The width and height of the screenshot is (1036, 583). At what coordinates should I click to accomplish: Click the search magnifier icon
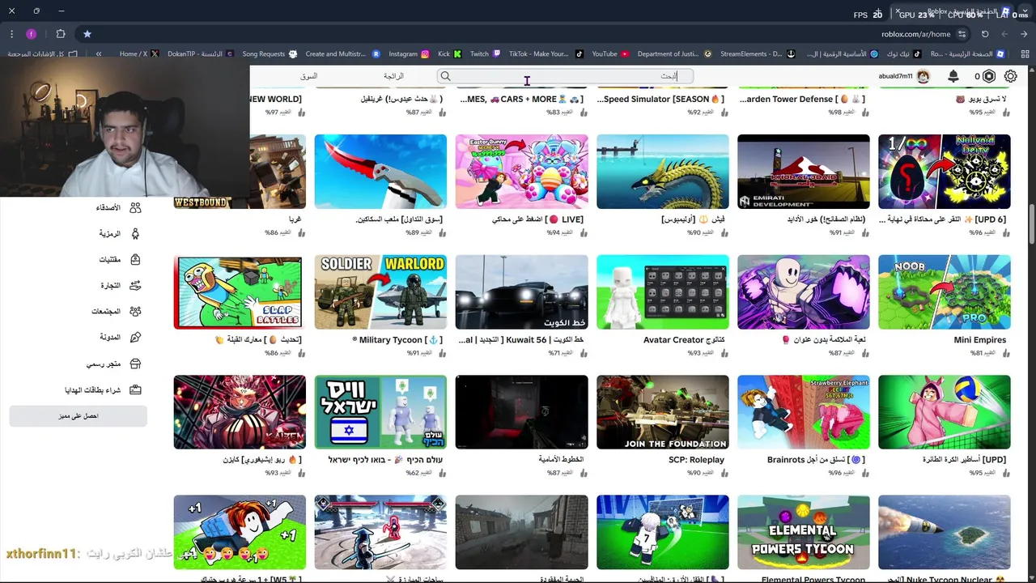[x=445, y=76]
